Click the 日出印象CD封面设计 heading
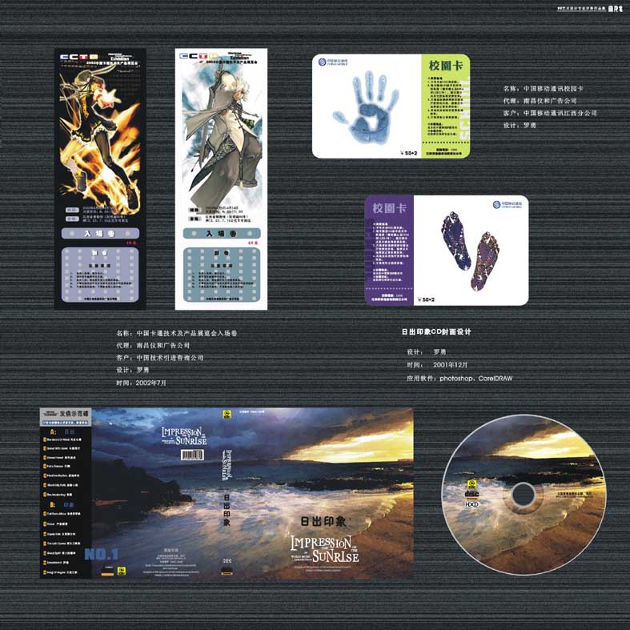 436,332
